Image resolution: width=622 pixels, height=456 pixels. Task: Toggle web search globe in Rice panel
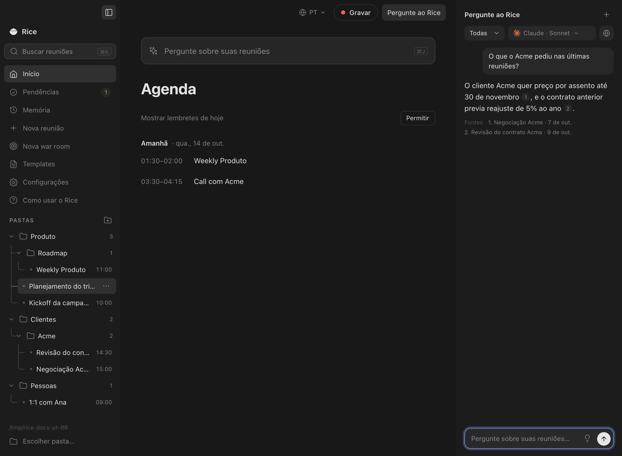606,33
